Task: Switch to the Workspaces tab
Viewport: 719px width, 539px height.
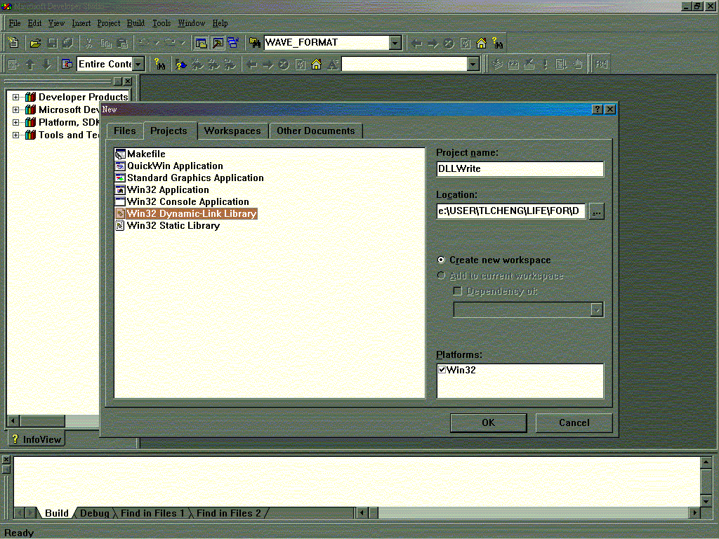Action: pyautogui.click(x=232, y=131)
